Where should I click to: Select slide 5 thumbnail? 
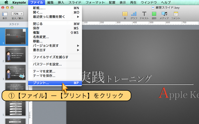click(15, 108)
